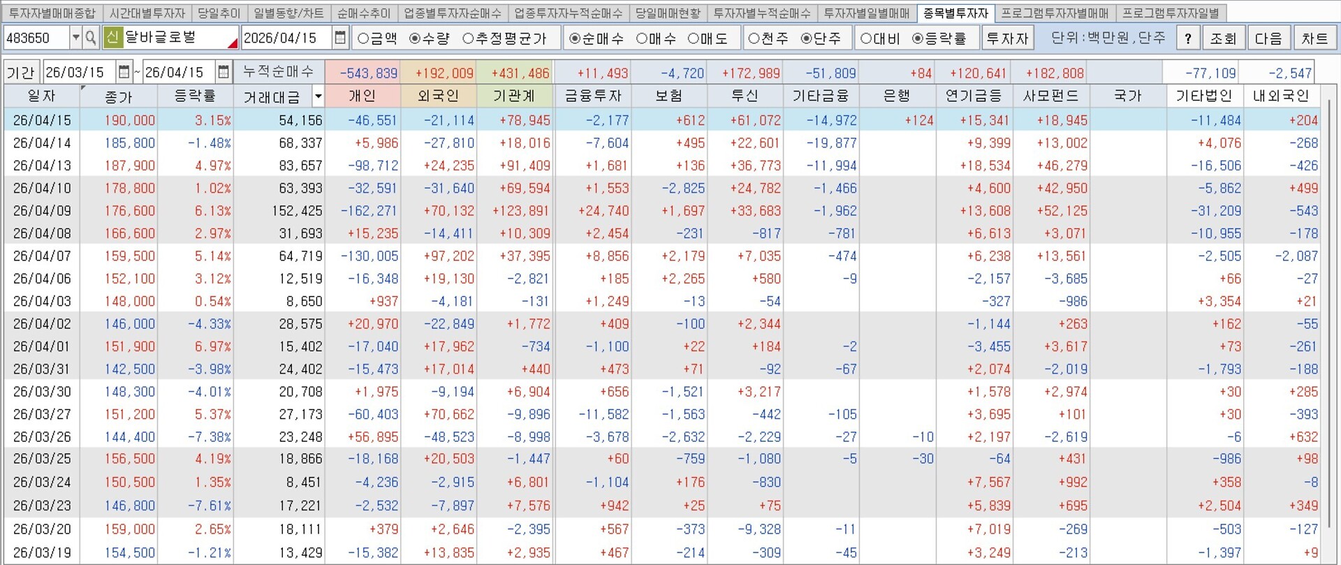
Task: Click the end date field next to 기간
Action: tap(179, 72)
